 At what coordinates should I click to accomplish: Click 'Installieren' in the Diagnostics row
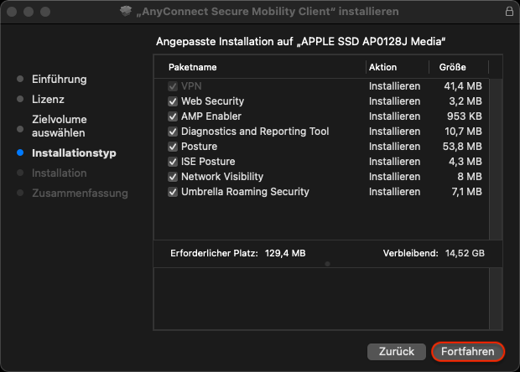click(x=395, y=132)
